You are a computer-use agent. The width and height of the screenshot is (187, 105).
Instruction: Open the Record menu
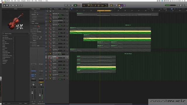(x=29, y=1)
